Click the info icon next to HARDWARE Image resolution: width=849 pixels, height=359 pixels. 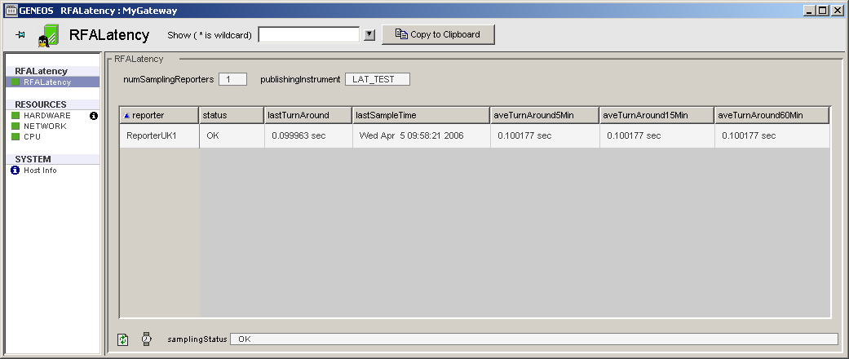pyautogui.click(x=94, y=116)
